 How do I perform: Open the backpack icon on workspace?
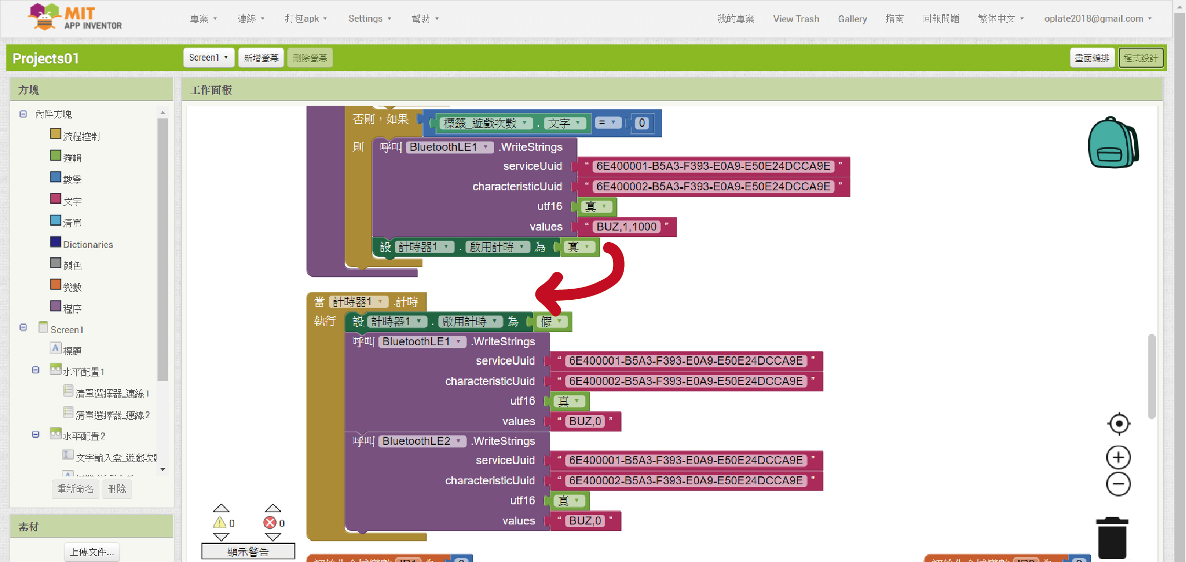1113,143
